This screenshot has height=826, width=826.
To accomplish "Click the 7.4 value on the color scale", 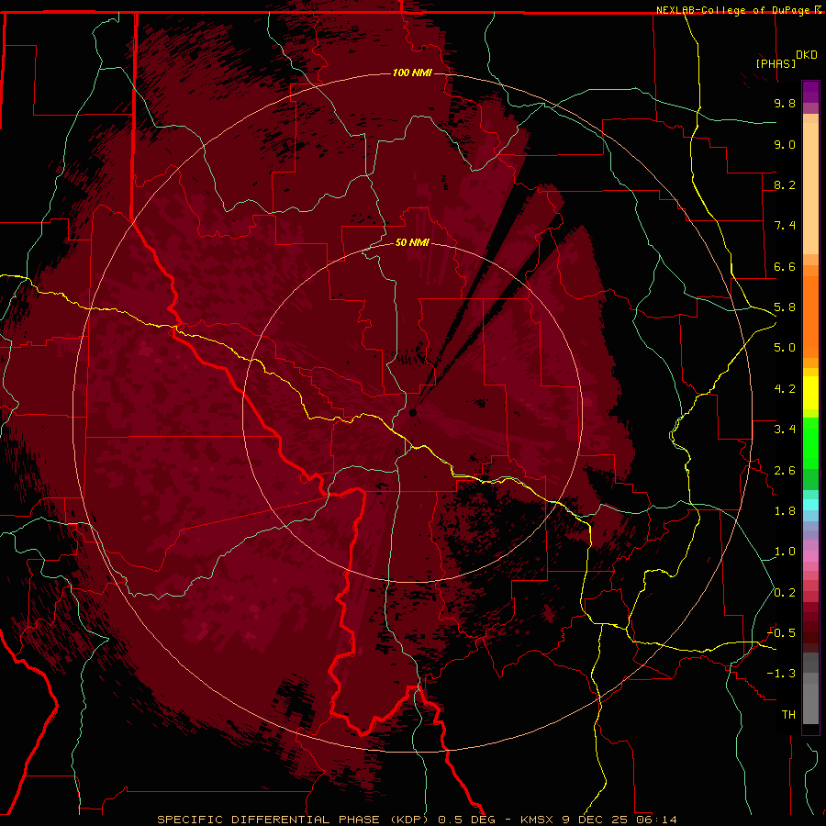I will coord(785,226).
